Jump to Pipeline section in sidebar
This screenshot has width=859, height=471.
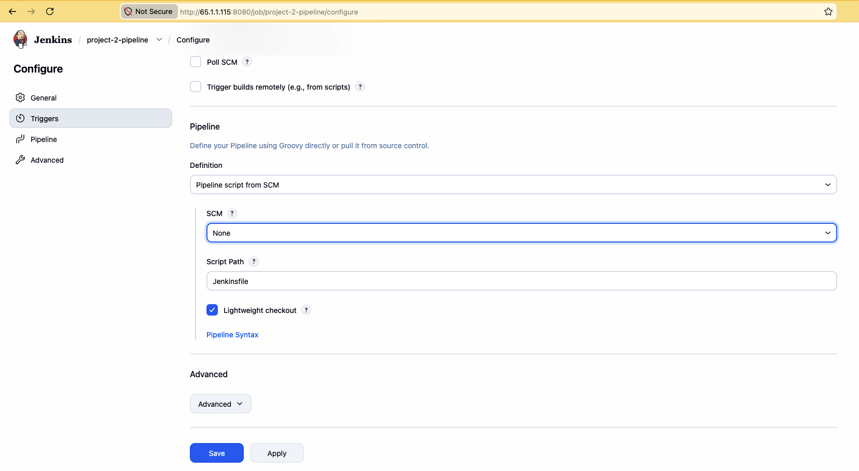point(91,139)
